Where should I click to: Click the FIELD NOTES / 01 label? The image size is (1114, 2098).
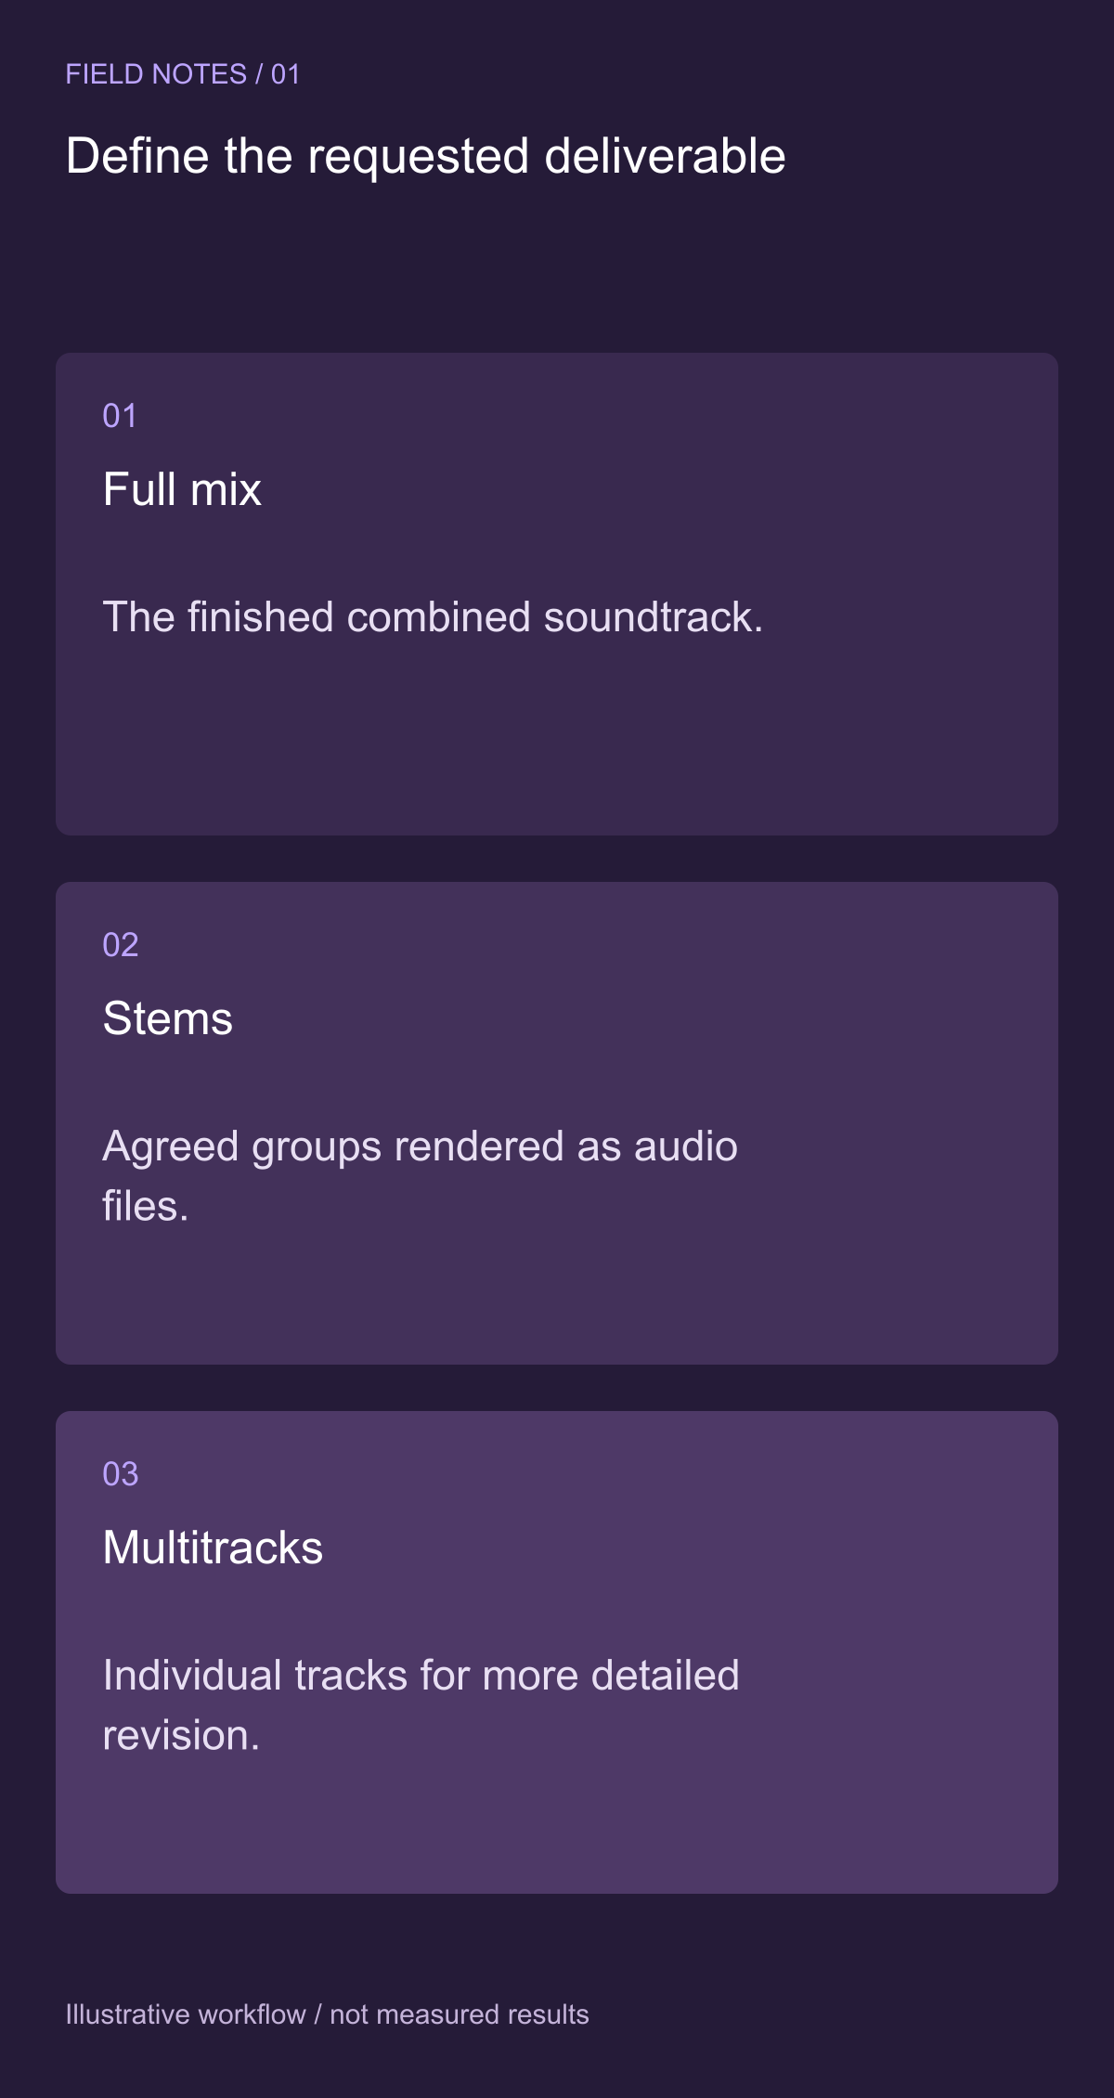point(183,74)
